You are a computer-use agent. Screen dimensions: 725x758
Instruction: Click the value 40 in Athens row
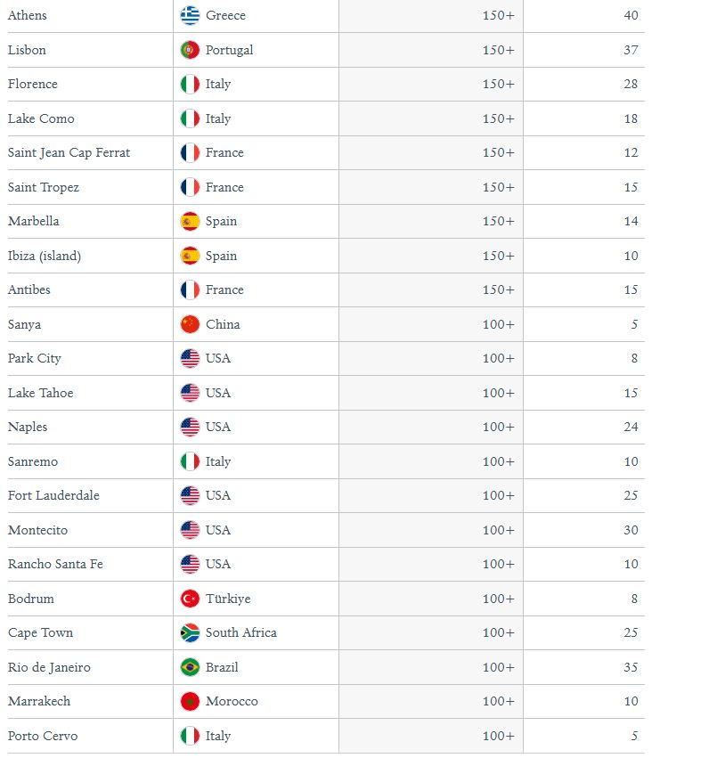[631, 15]
